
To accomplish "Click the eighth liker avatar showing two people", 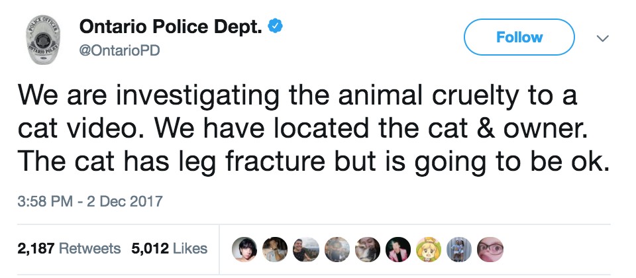I will point(458,249).
